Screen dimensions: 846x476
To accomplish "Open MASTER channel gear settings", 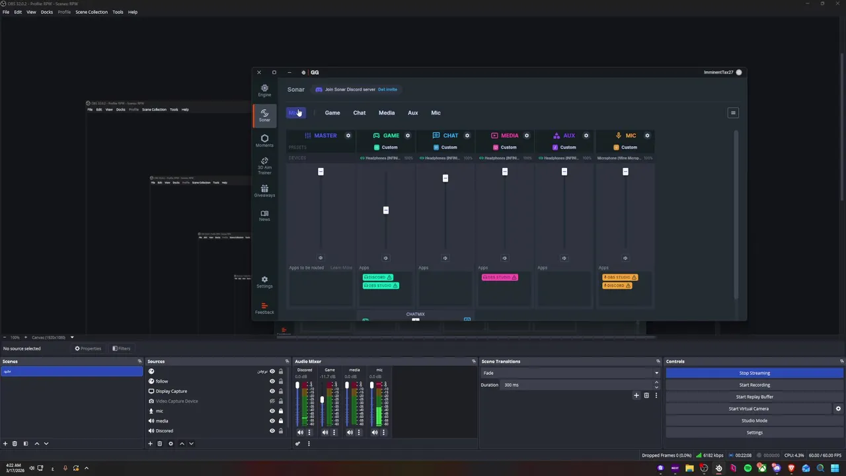I will (348, 136).
